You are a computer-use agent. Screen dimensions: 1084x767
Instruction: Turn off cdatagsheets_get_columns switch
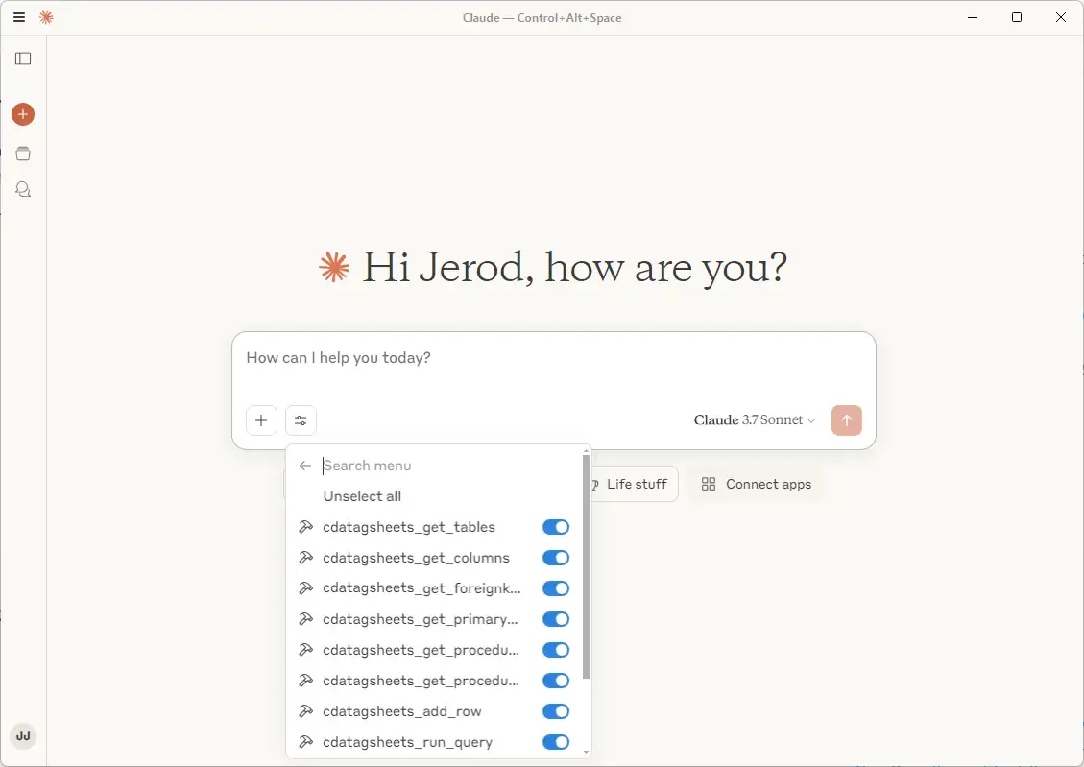[x=555, y=558]
